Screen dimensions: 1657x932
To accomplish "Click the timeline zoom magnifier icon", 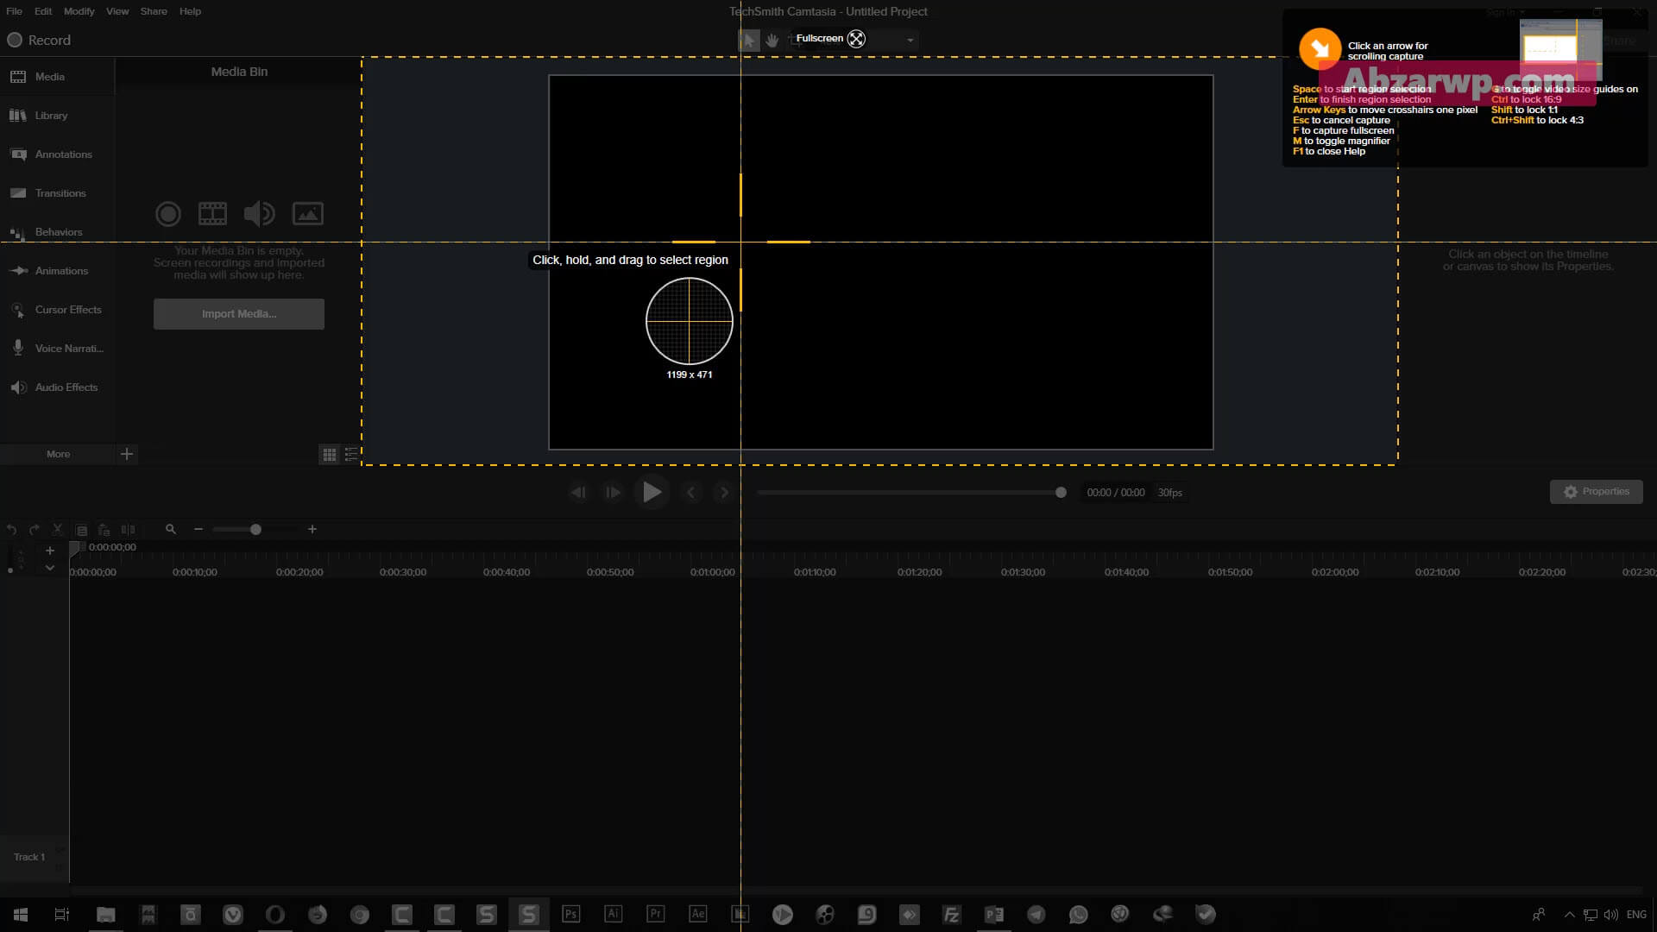I will tap(171, 529).
